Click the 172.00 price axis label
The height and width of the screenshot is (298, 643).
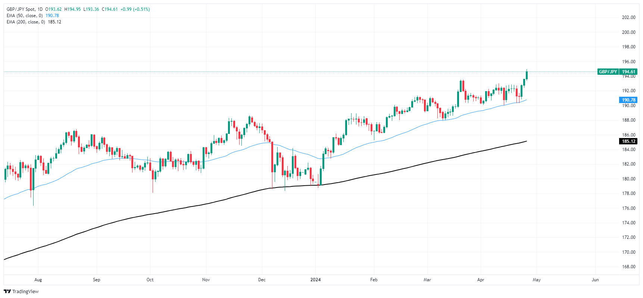[x=628, y=237]
